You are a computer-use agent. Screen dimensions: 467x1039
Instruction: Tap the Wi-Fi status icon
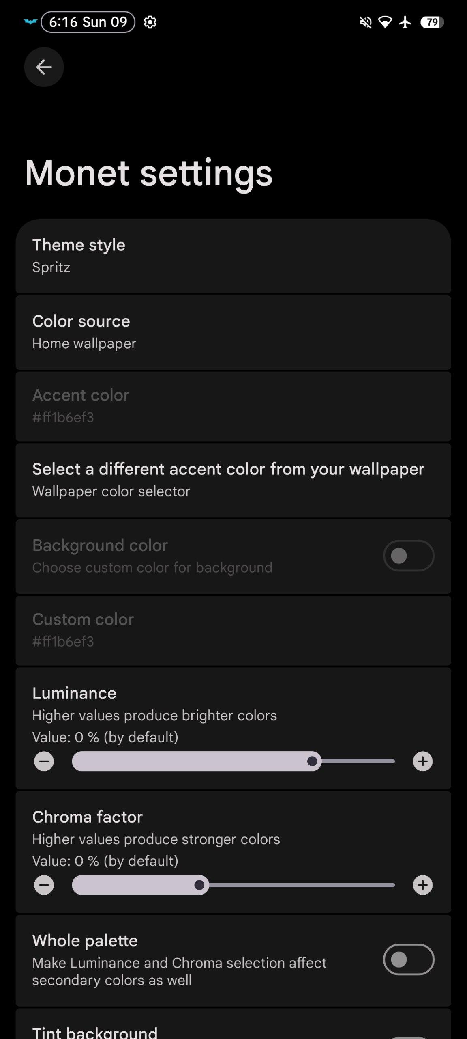(385, 22)
